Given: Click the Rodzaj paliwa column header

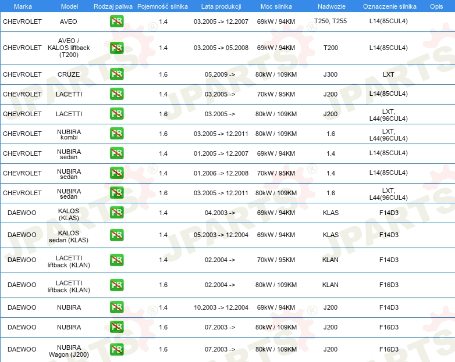Looking at the screenshot, I should tap(113, 6).
